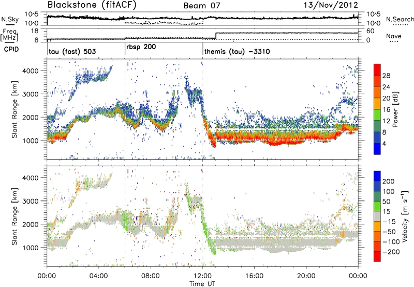Click the N.Search legend label

pos(400,19)
